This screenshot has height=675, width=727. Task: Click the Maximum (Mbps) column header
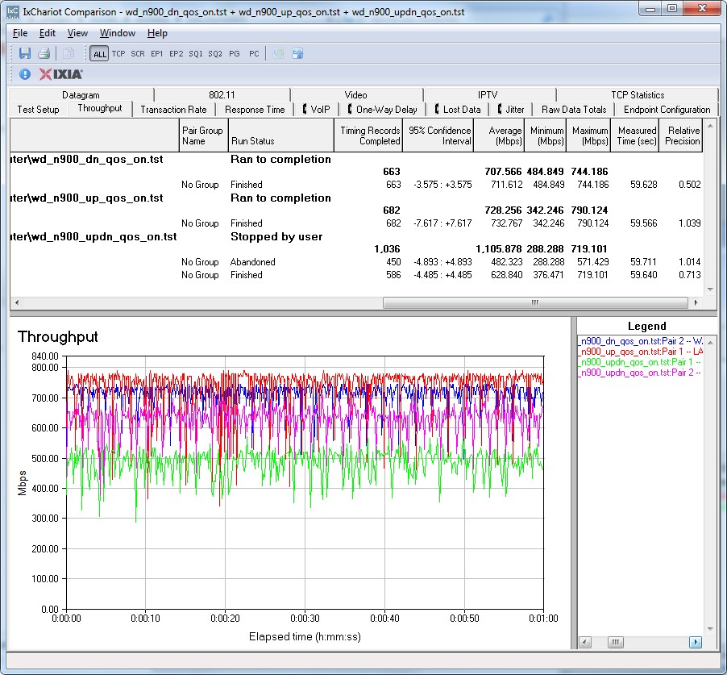(589, 135)
